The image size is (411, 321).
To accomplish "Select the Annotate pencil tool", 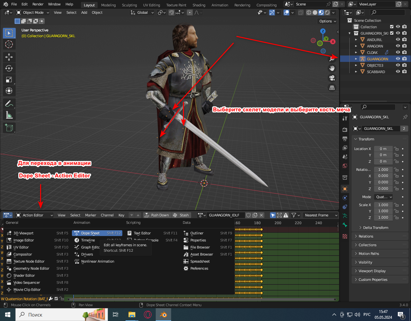I will click(9, 104).
